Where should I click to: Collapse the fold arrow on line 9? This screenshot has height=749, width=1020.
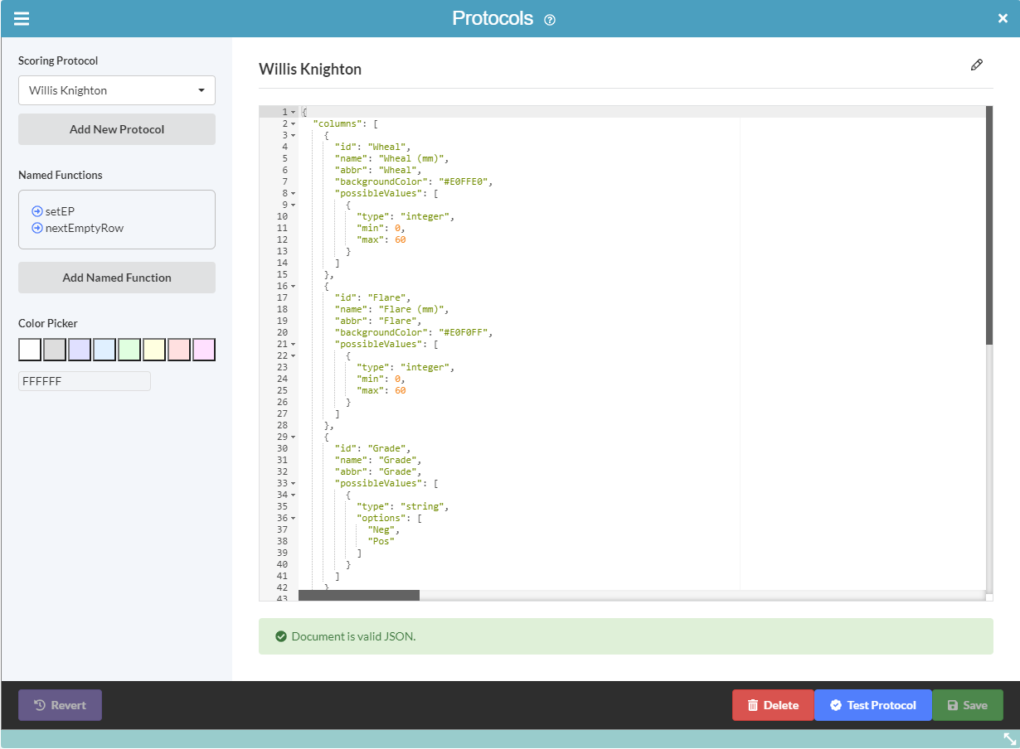(293, 205)
